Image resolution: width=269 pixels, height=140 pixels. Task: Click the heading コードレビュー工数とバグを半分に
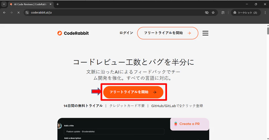coord(134,62)
